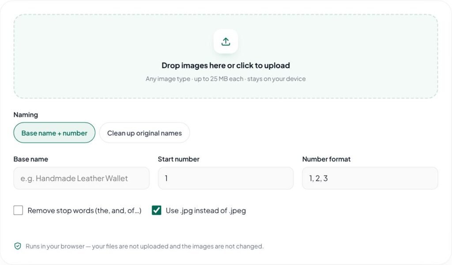Uncheck Use .jpg instead of .jpeg
This screenshot has height=265, width=452.
pos(157,210)
